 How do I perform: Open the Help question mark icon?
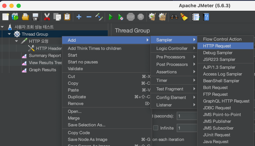point(206,17)
